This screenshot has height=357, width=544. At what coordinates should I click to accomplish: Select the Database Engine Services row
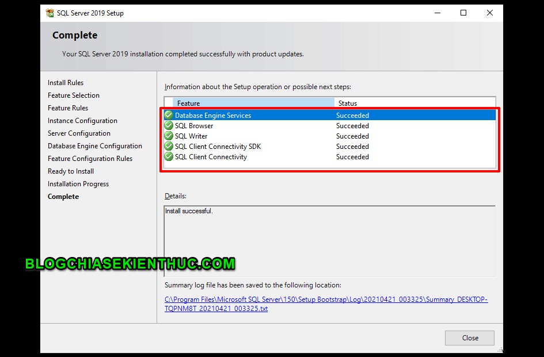point(330,115)
